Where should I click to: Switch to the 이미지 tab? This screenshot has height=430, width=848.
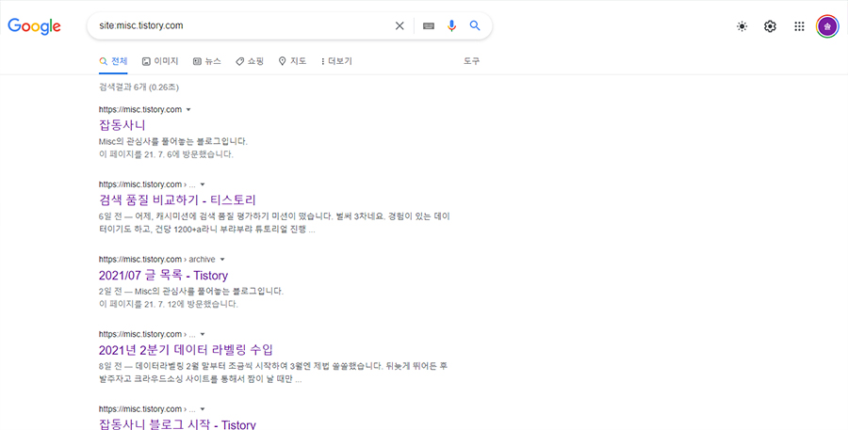coord(160,61)
